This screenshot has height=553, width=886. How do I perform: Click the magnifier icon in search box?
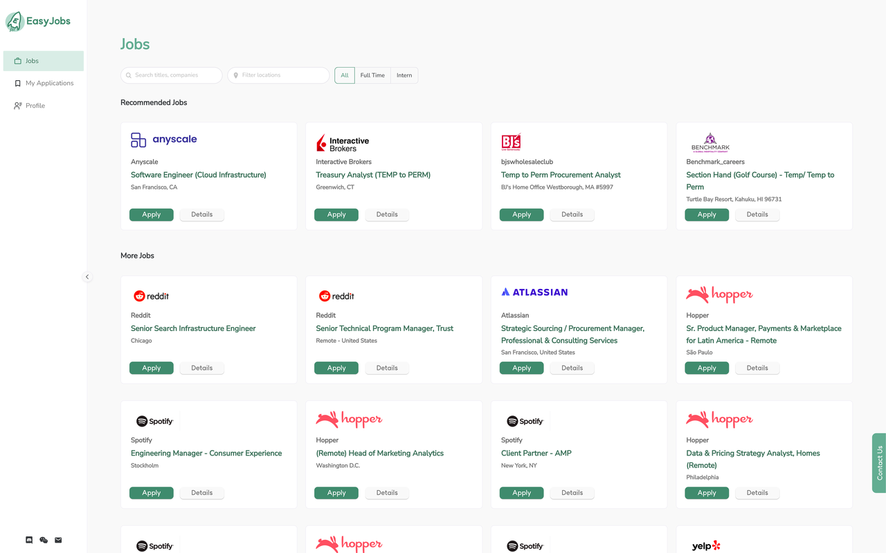129,75
